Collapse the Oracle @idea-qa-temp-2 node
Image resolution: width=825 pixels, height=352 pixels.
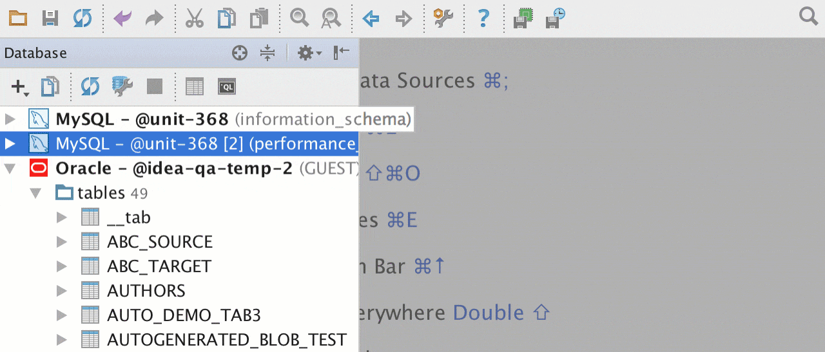click(10, 169)
